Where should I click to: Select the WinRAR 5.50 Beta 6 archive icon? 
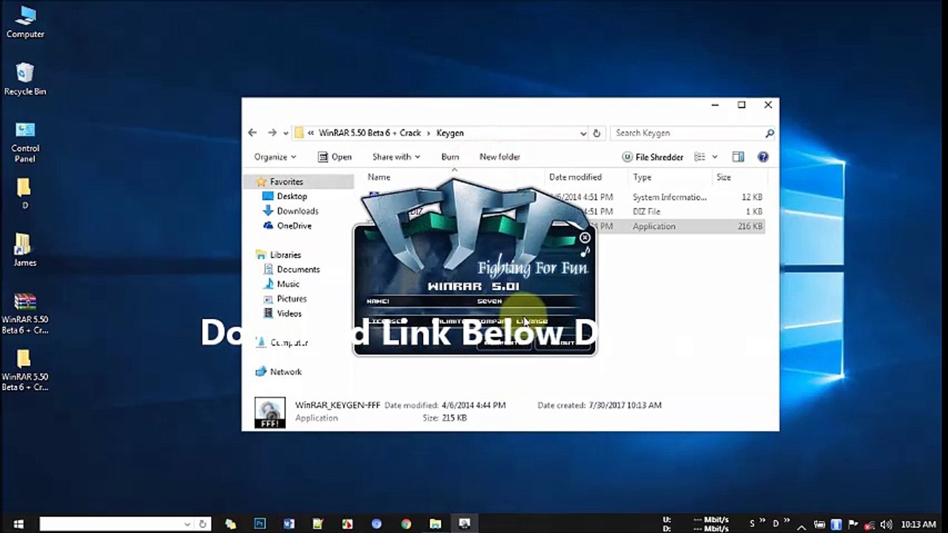tap(24, 313)
